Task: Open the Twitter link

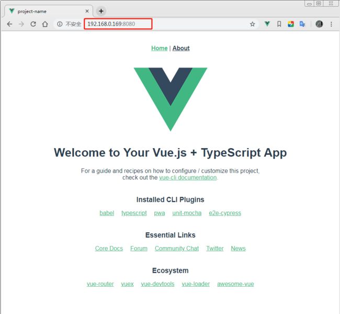Action: [215, 249]
